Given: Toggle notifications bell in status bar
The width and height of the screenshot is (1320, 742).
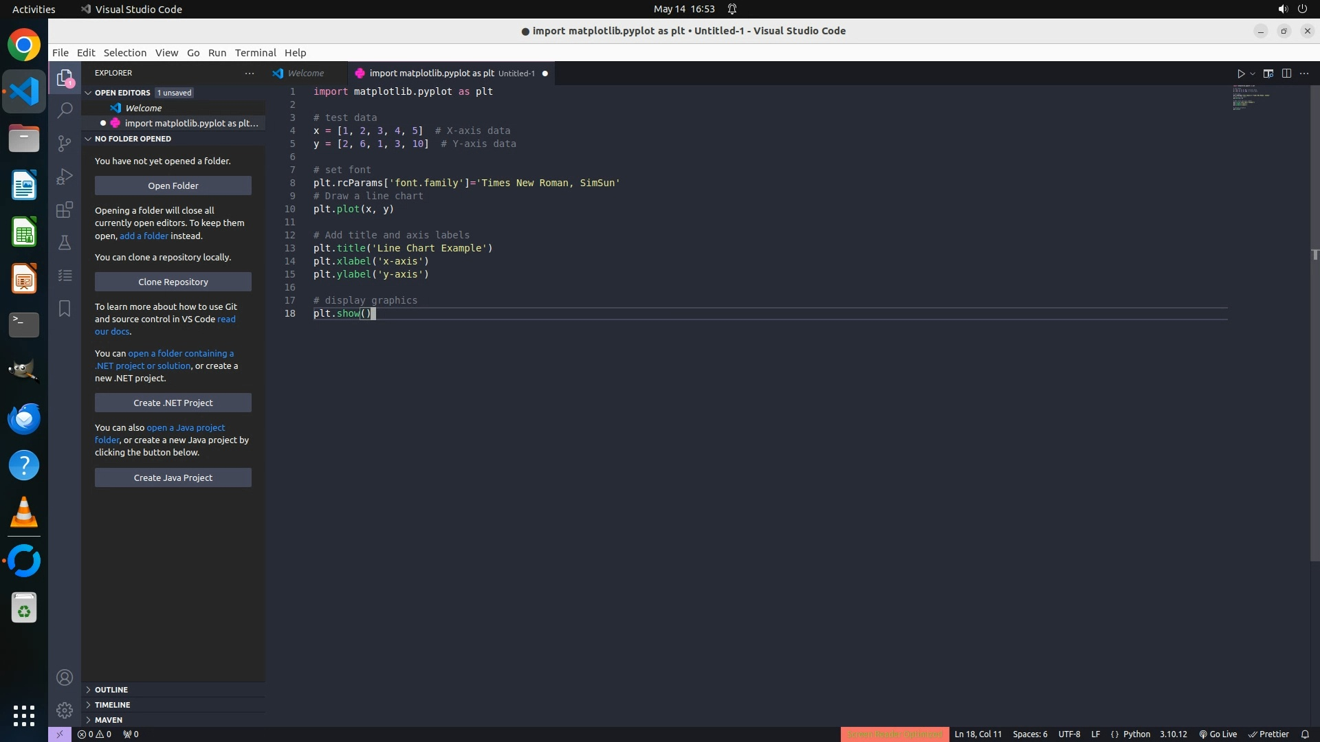Looking at the screenshot, I should coord(1305,734).
